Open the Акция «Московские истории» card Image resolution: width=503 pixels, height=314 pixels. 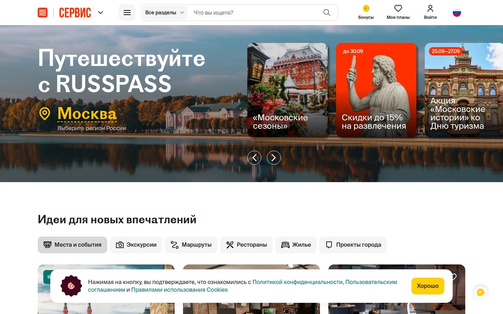464,90
